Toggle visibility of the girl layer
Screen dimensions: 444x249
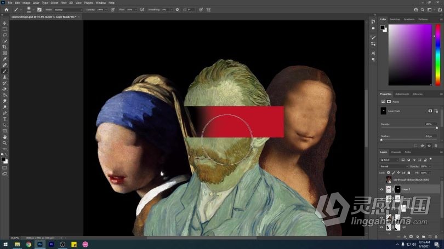(x=382, y=227)
